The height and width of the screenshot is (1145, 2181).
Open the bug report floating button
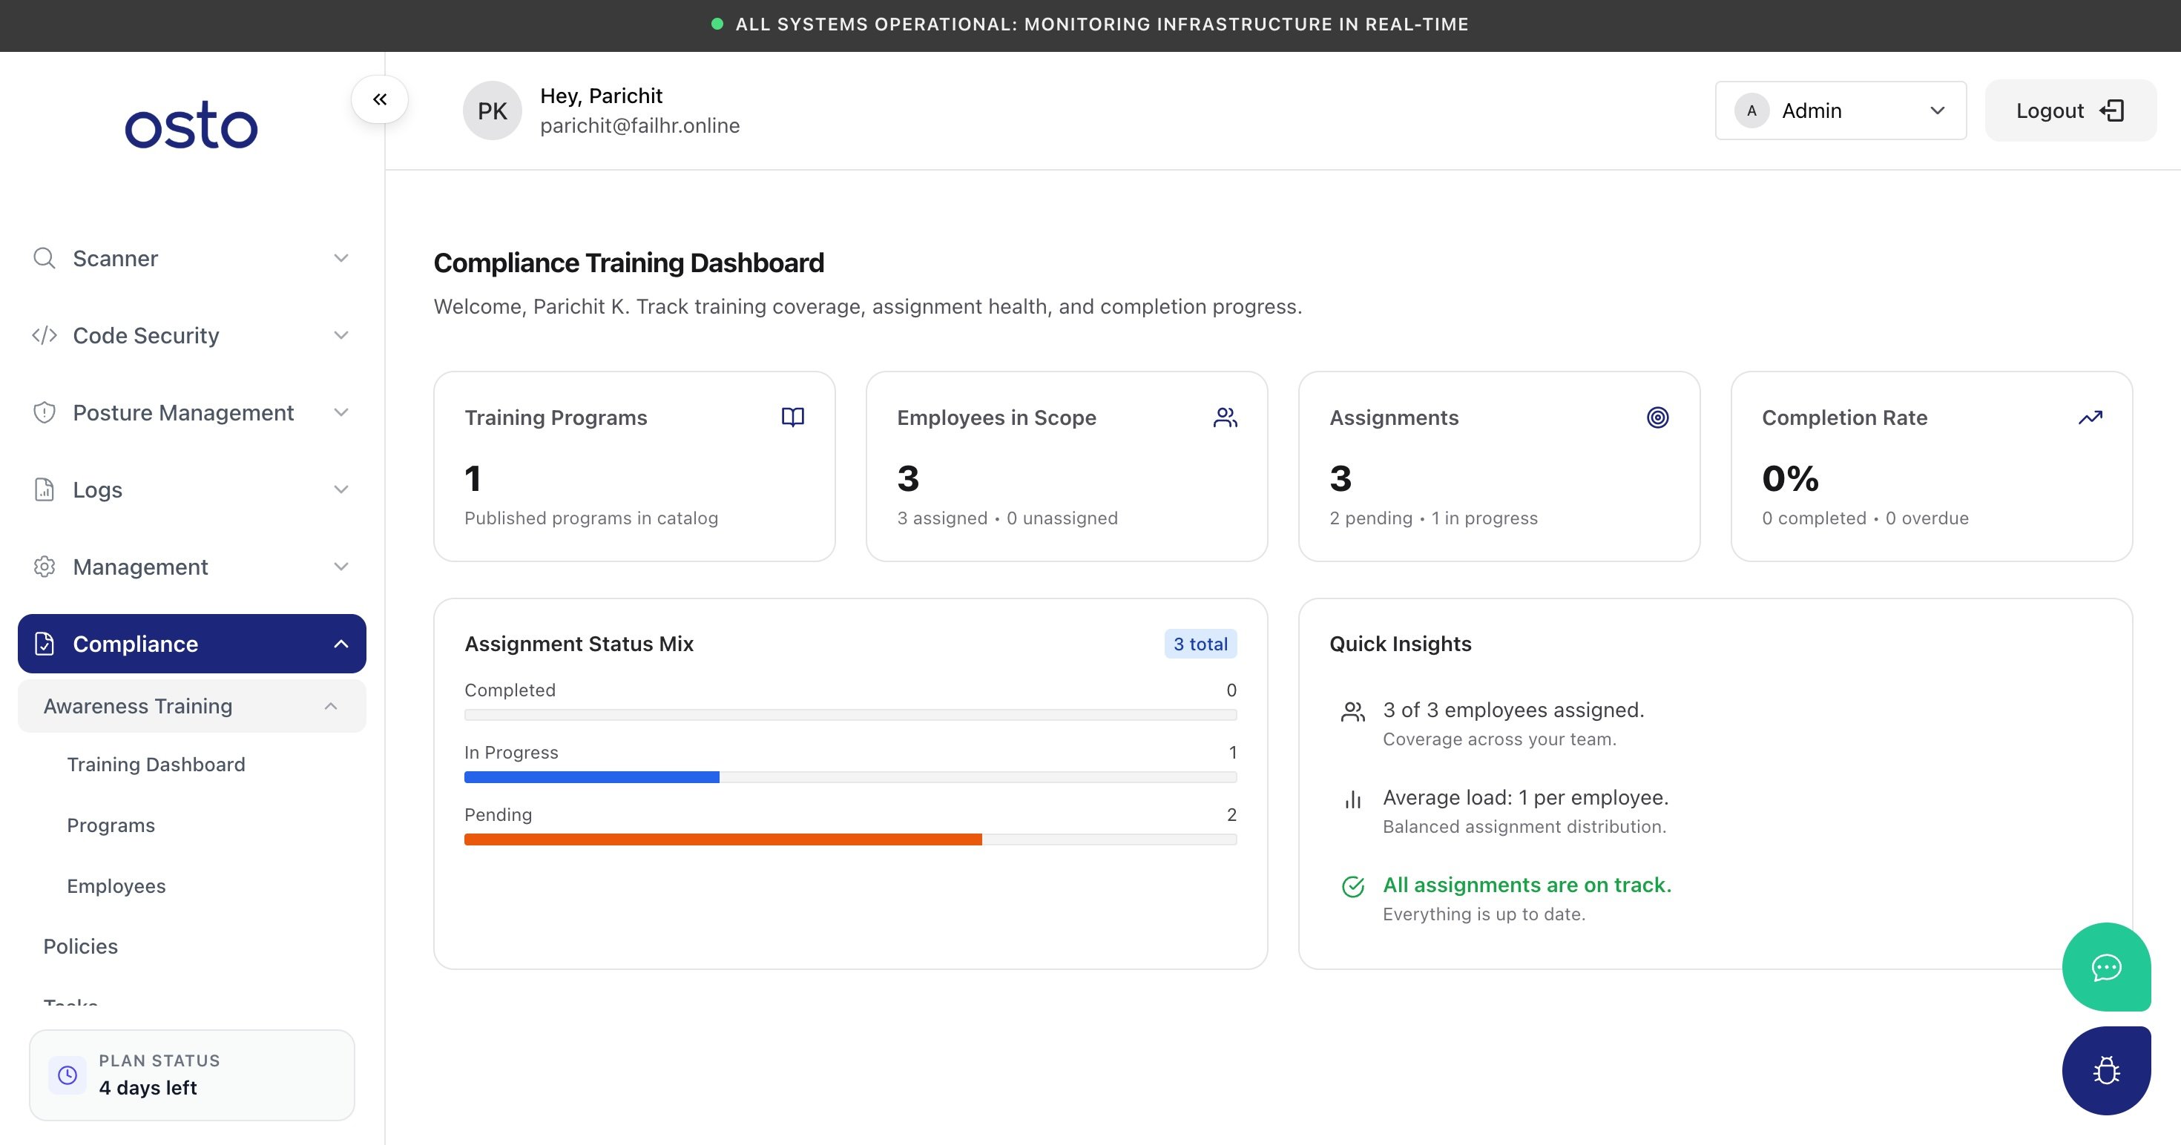[2107, 1071]
